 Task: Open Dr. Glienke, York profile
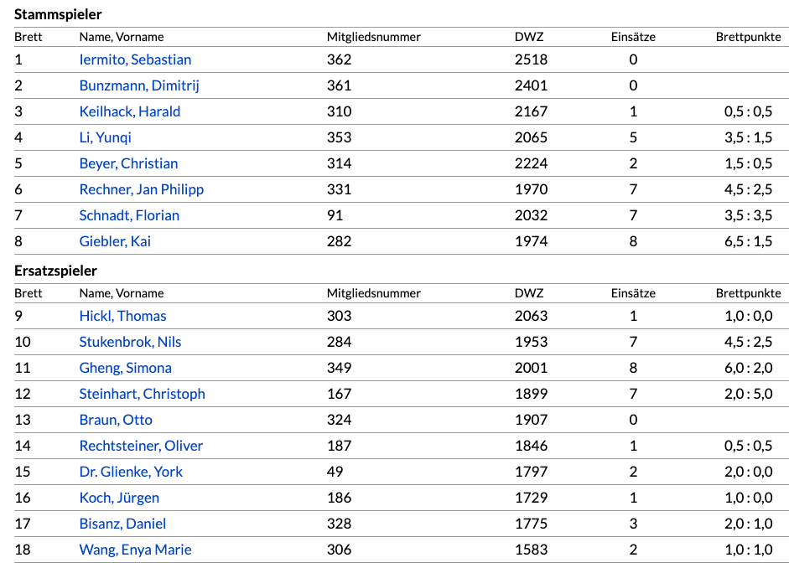[x=131, y=472]
